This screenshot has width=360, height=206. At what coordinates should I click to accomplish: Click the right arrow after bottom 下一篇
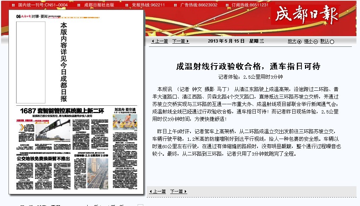click(185, 191)
